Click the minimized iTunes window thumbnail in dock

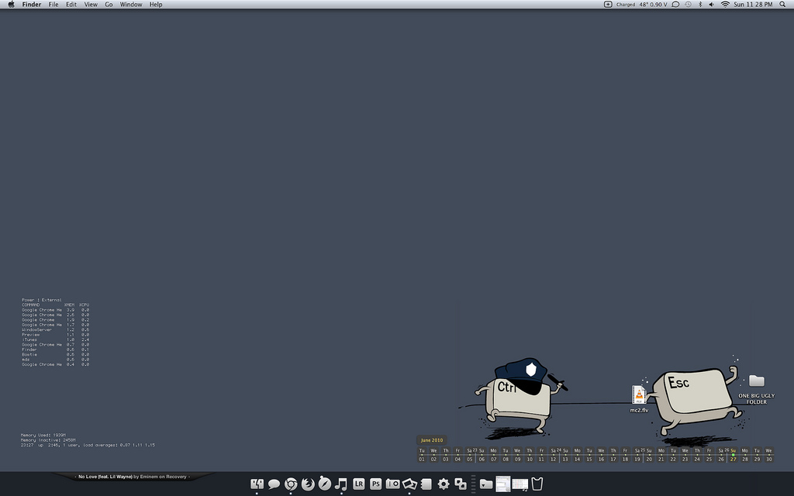520,484
